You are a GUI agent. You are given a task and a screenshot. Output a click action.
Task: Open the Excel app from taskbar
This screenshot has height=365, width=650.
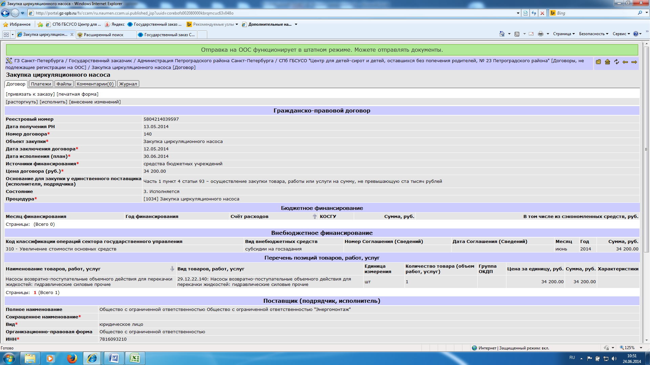click(135, 358)
